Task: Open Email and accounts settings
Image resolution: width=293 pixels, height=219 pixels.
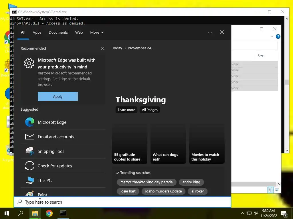Action: pyautogui.click(x=63, y=137)
